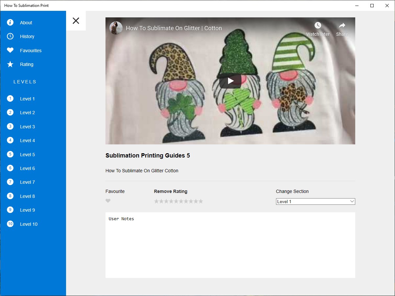Expand the Level 1 combo box arrow
395x296 pixels.
pos(352,201)
